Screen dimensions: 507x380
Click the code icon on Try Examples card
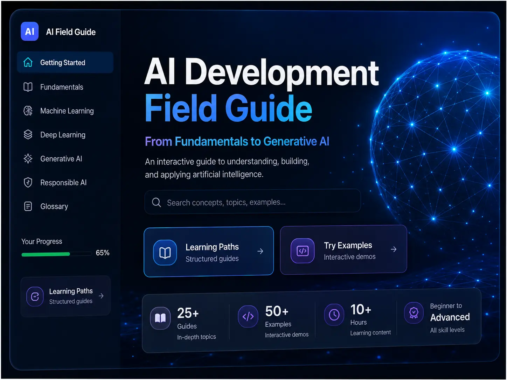(x=303, y=251)
